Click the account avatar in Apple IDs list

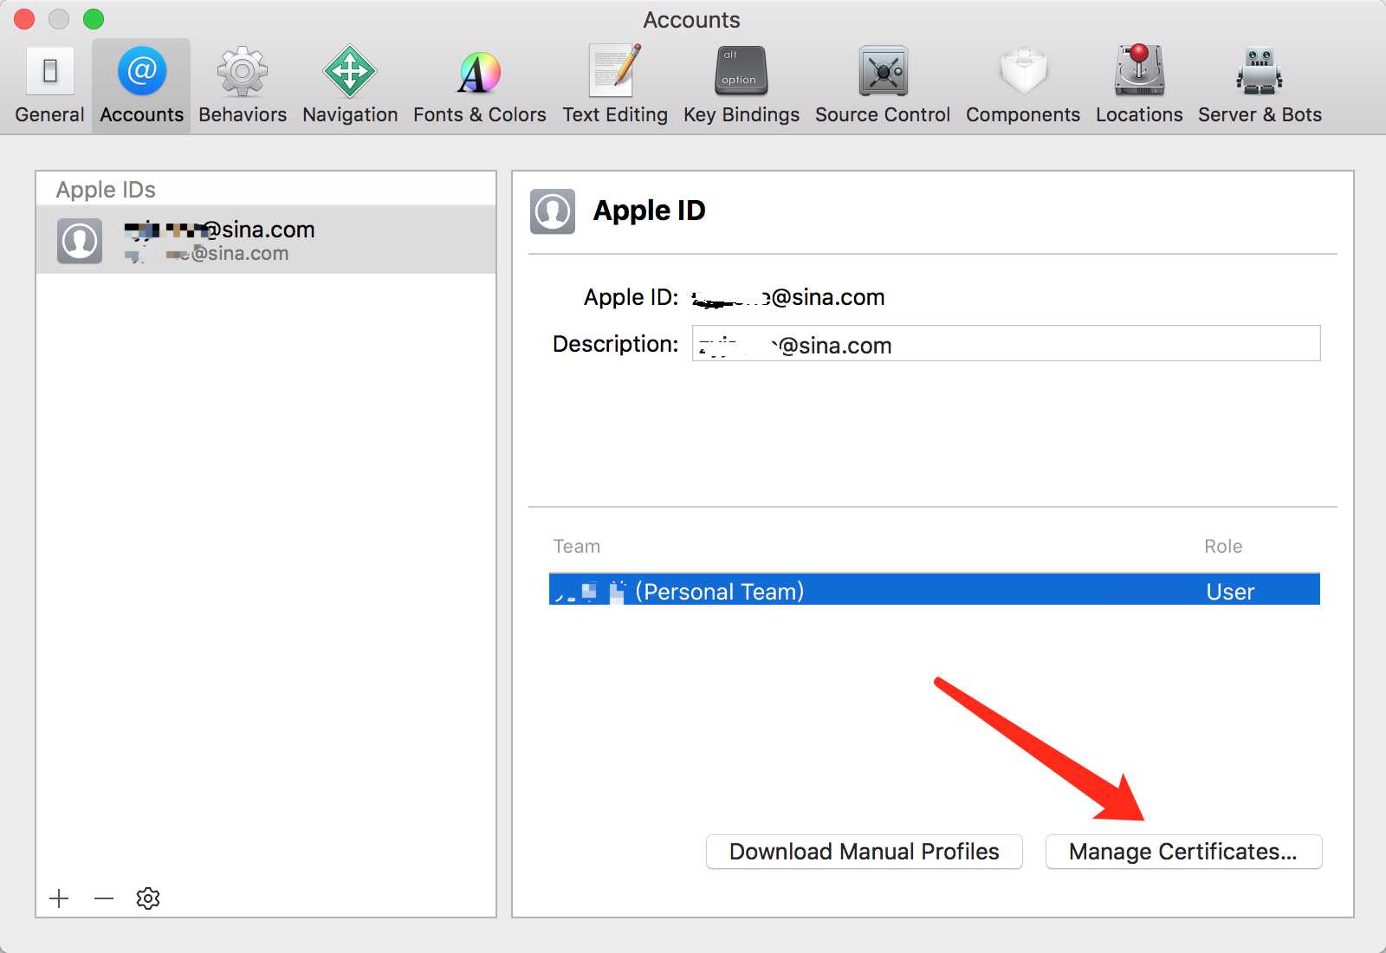tap(80, 240)
